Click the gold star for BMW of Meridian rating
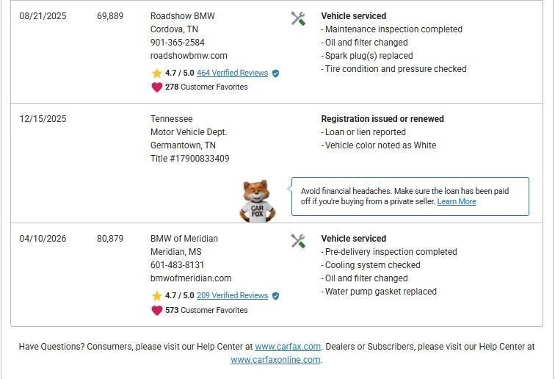Viewport: 555px width, 379px height. (156, 296)
